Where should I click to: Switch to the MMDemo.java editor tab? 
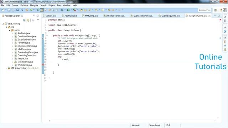tap(90, 16)
